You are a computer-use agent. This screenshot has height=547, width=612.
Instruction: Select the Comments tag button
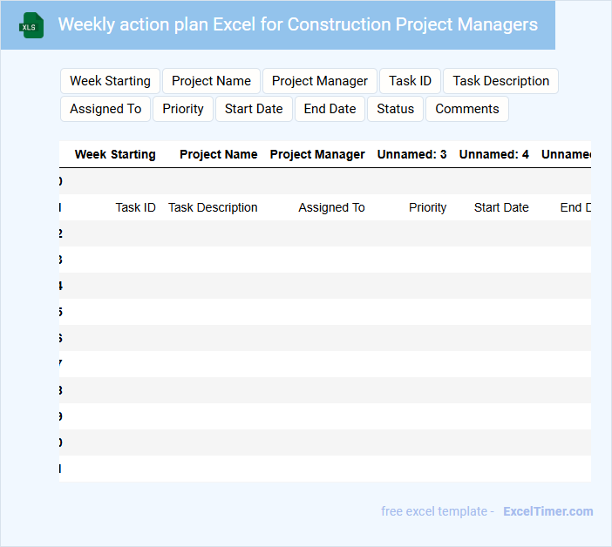pos(466,109)
